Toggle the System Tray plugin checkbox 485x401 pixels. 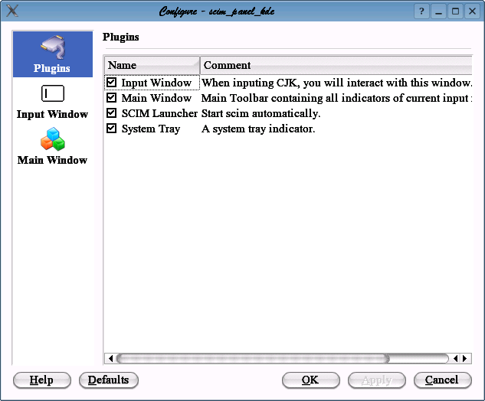click(x=112, y=129)
